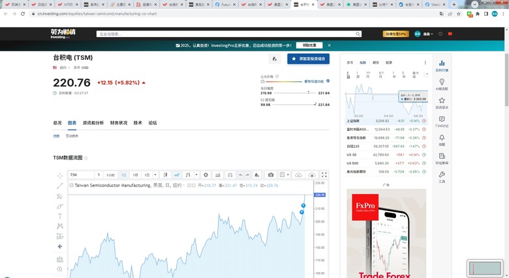Image resolution: width=509 pixels, height=278 pixels.
Task: Click the back arrow in chart sidebar
Action: click(x=60, y=247)
